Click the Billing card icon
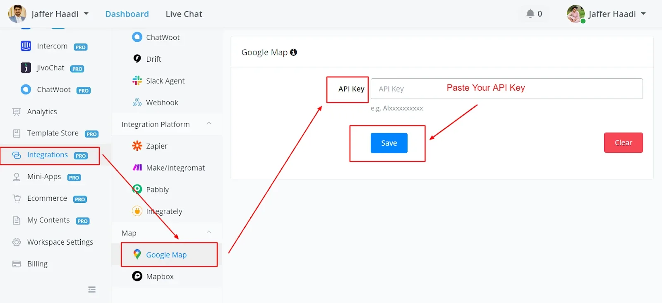662x303 pixels. (x=17, y=264)
